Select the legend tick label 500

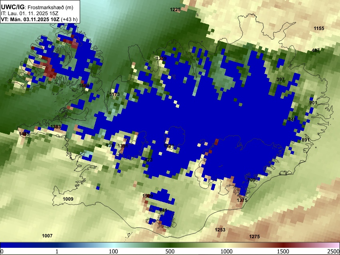pyautogui.click(x=170, y=251)
